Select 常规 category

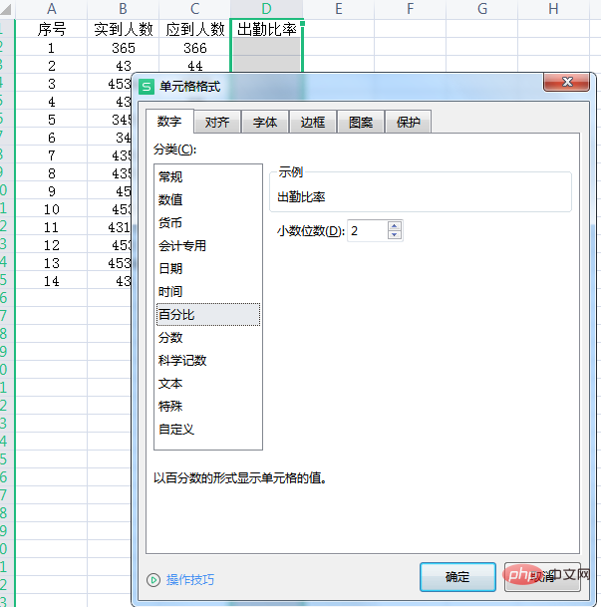pos(208,176)
